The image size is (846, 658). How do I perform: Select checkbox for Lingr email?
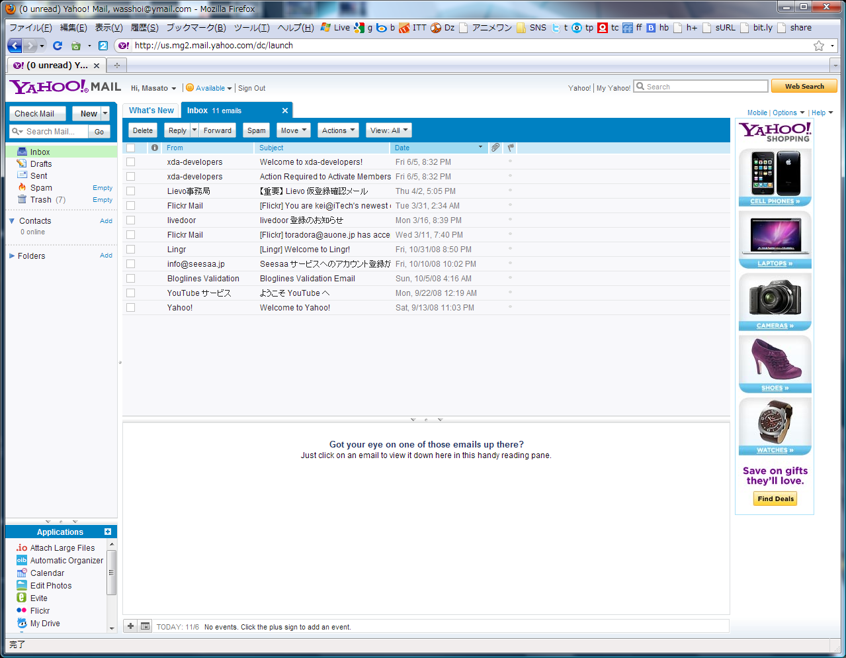(x=131, y=250)
